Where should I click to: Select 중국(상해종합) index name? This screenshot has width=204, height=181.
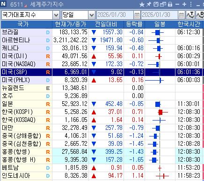point(22,136)
